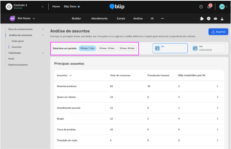
Task: Click the De start date field
Action: [170, 48]
